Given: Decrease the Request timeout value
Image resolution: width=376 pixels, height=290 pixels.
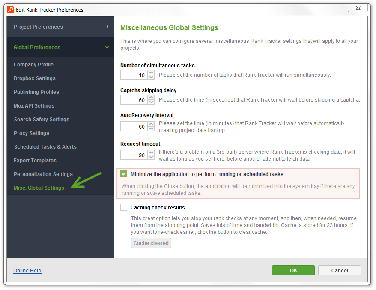Looking at the screenshot, I should [151, 157].
